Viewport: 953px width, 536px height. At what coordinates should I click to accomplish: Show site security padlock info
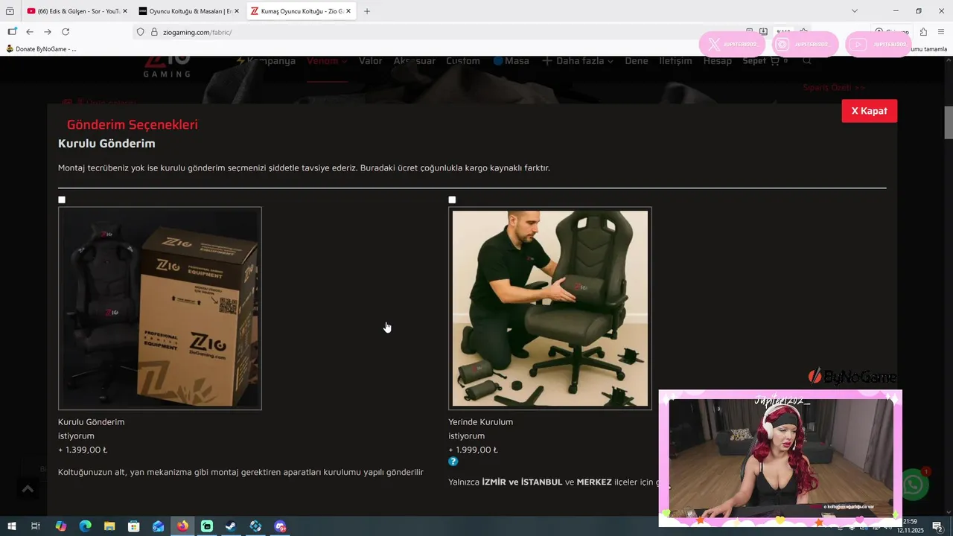(x=155, y=32)
